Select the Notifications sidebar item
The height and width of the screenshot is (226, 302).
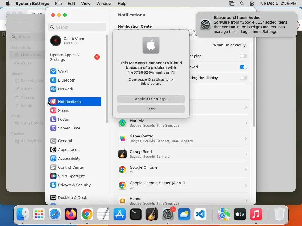pos(75,102)
